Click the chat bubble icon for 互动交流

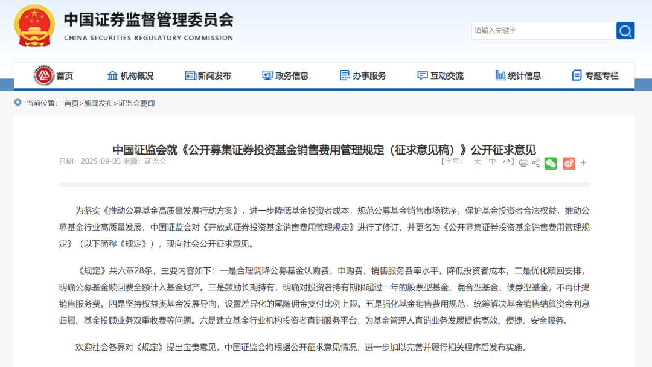(423, 75)
